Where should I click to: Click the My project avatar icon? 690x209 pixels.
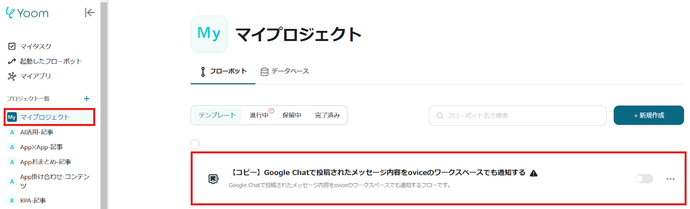[x=209, y=34]
